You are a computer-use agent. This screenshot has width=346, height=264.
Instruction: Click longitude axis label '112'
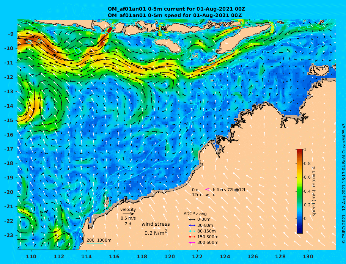(x=59, y=256)
